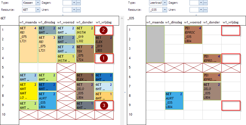Viewport: 246px width, 125px height.
Task: Select Monday hour 6 light-blue 6HT lesson
Action: 28,77
